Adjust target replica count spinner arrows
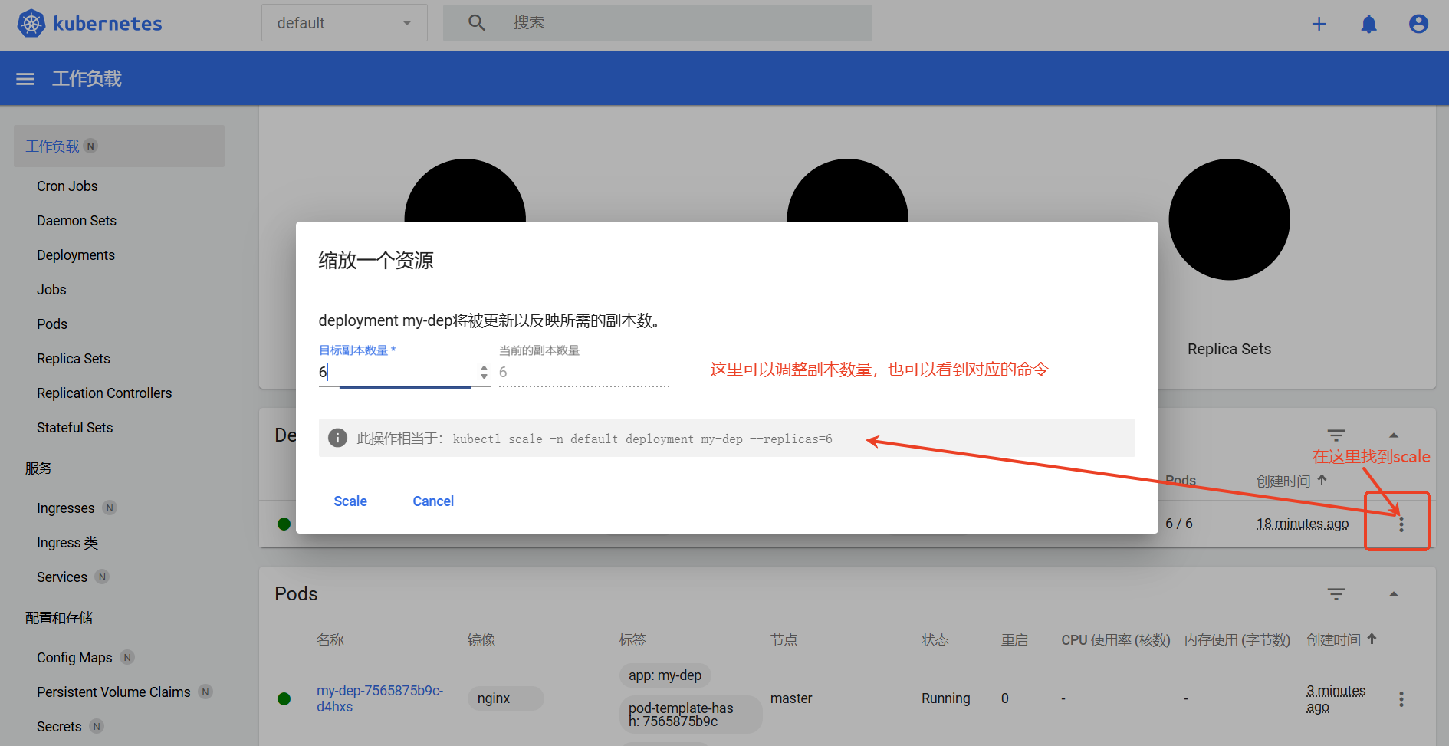 point(484,372)
